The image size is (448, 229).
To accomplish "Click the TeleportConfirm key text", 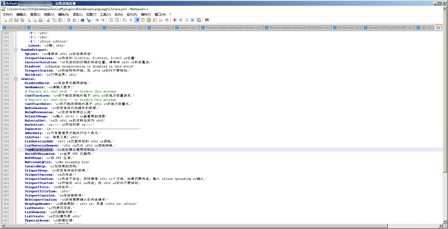I will pos(39,179).
